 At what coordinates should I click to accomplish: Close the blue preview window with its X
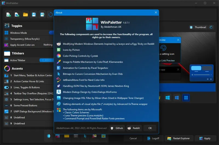click(x=178, y=40)
